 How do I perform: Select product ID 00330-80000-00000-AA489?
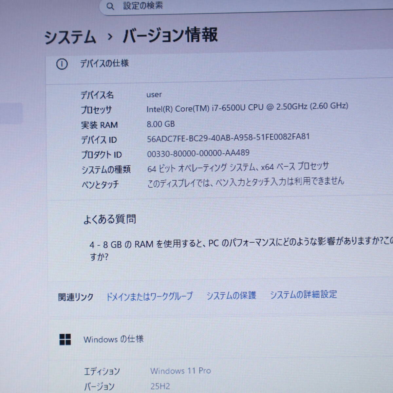click(198, 153)
